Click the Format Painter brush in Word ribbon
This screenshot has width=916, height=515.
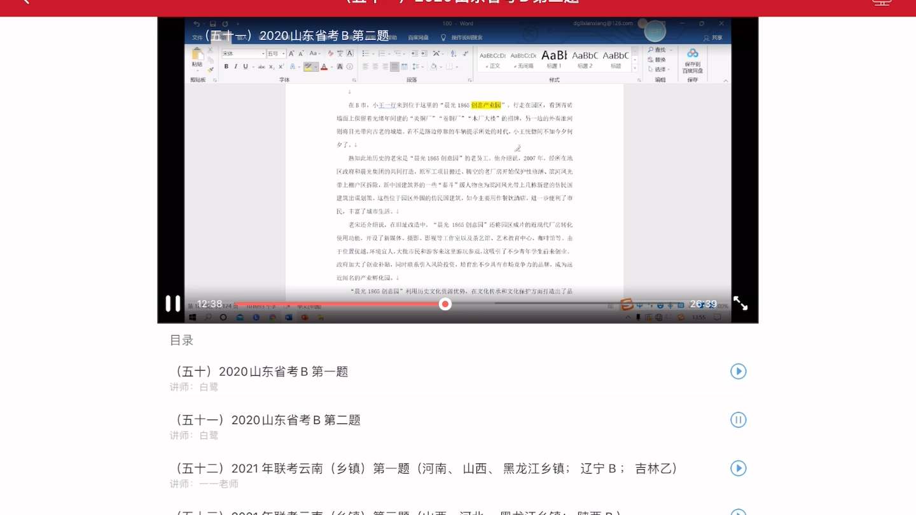(210, 70)
